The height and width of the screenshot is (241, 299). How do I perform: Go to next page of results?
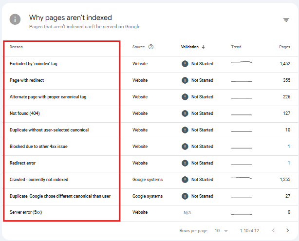tap(288, 230)
